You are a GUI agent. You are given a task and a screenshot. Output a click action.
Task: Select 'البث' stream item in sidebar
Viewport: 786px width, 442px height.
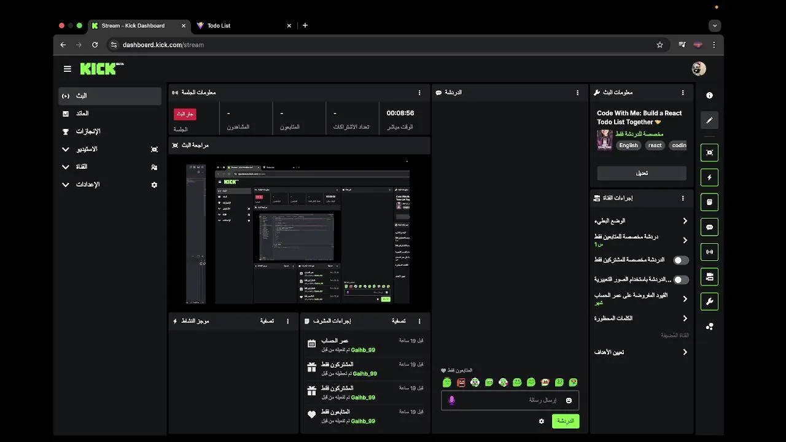click(110, 96)
